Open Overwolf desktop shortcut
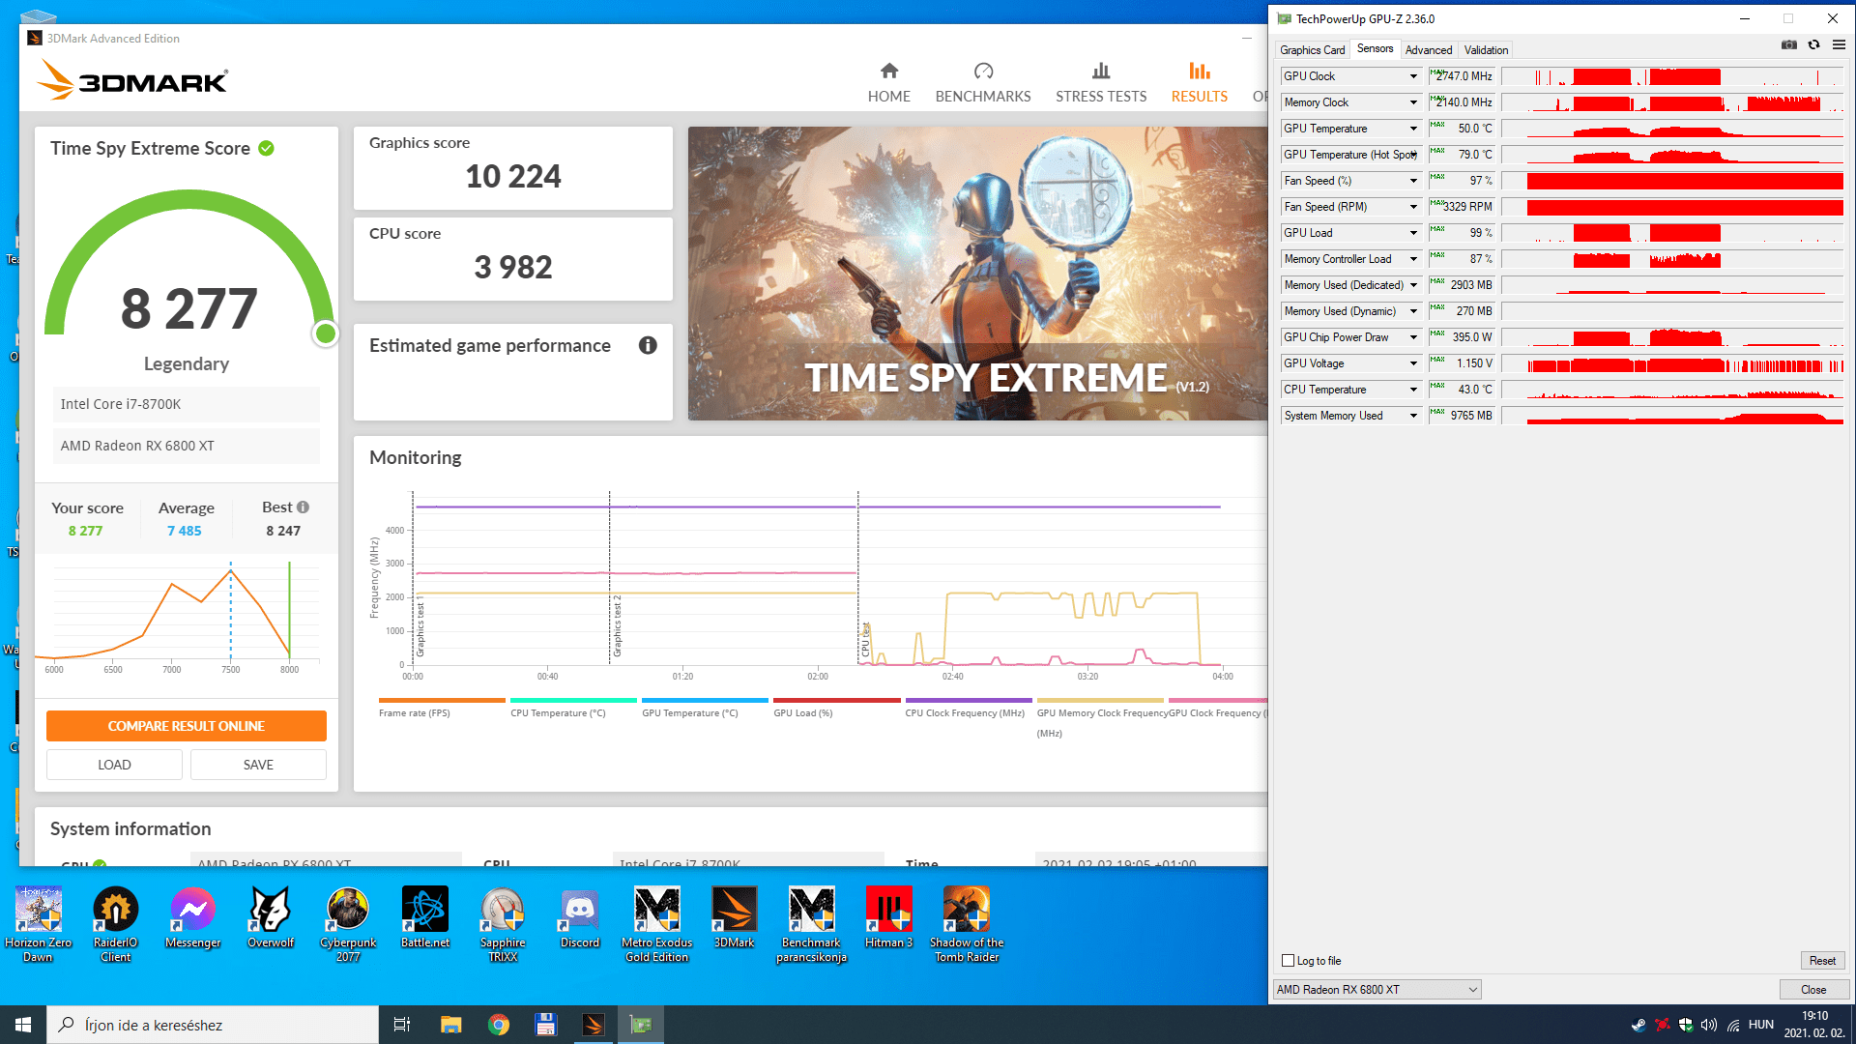Viewport: 1856px width, 1044px height. click(x=271, y=918)
